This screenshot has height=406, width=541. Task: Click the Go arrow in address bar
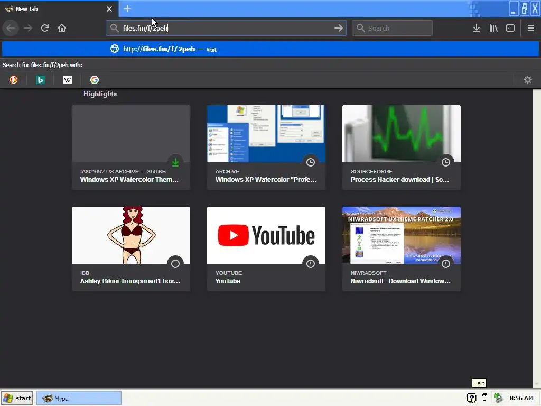pyautogui.click(x=339, y=28)
